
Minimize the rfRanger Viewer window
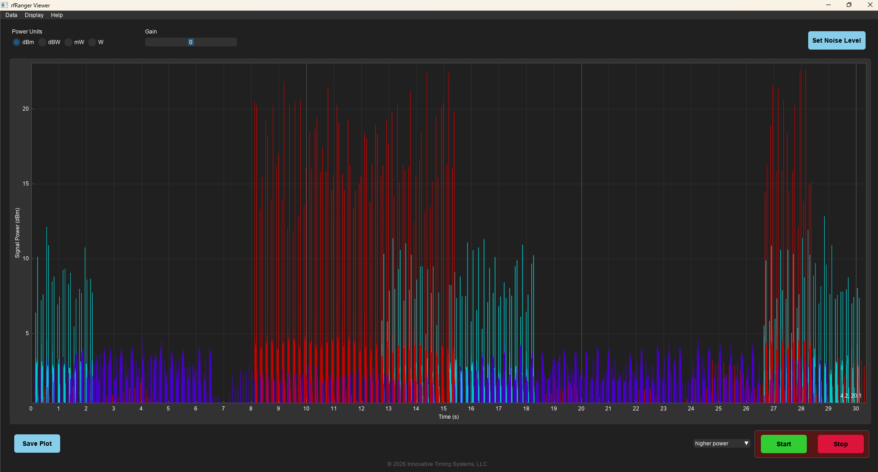coord(828,5)
